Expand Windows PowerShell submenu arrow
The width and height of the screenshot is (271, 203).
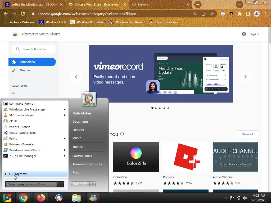coord(65,150)
